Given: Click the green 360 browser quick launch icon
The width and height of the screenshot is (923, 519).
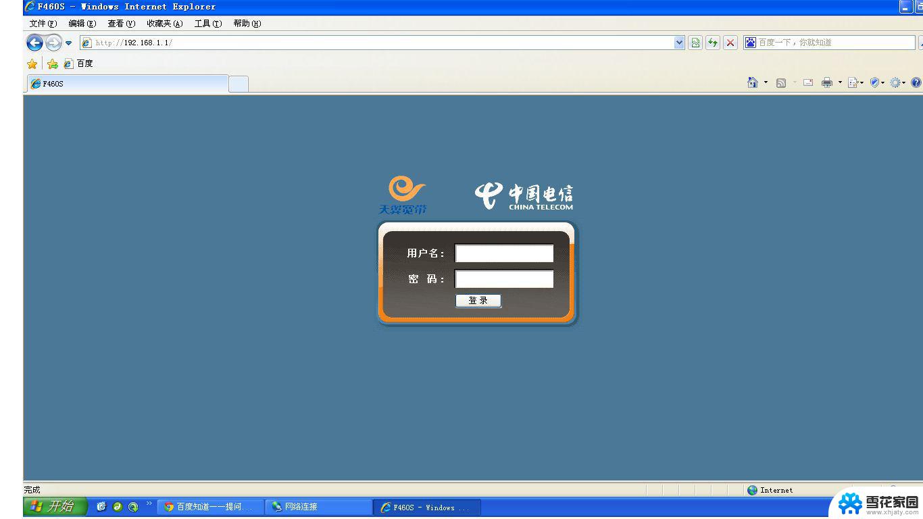Looking at the screenshot, I should [118, 506].
